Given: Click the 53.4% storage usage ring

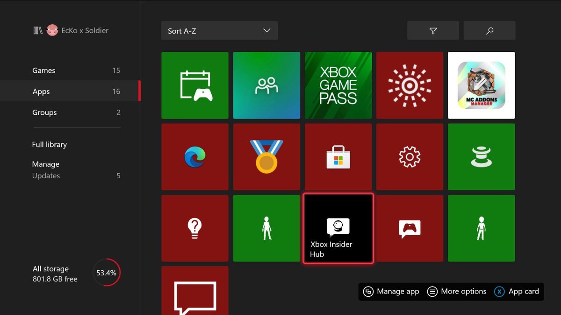Looking at the screenshot, I should point(107,273).
